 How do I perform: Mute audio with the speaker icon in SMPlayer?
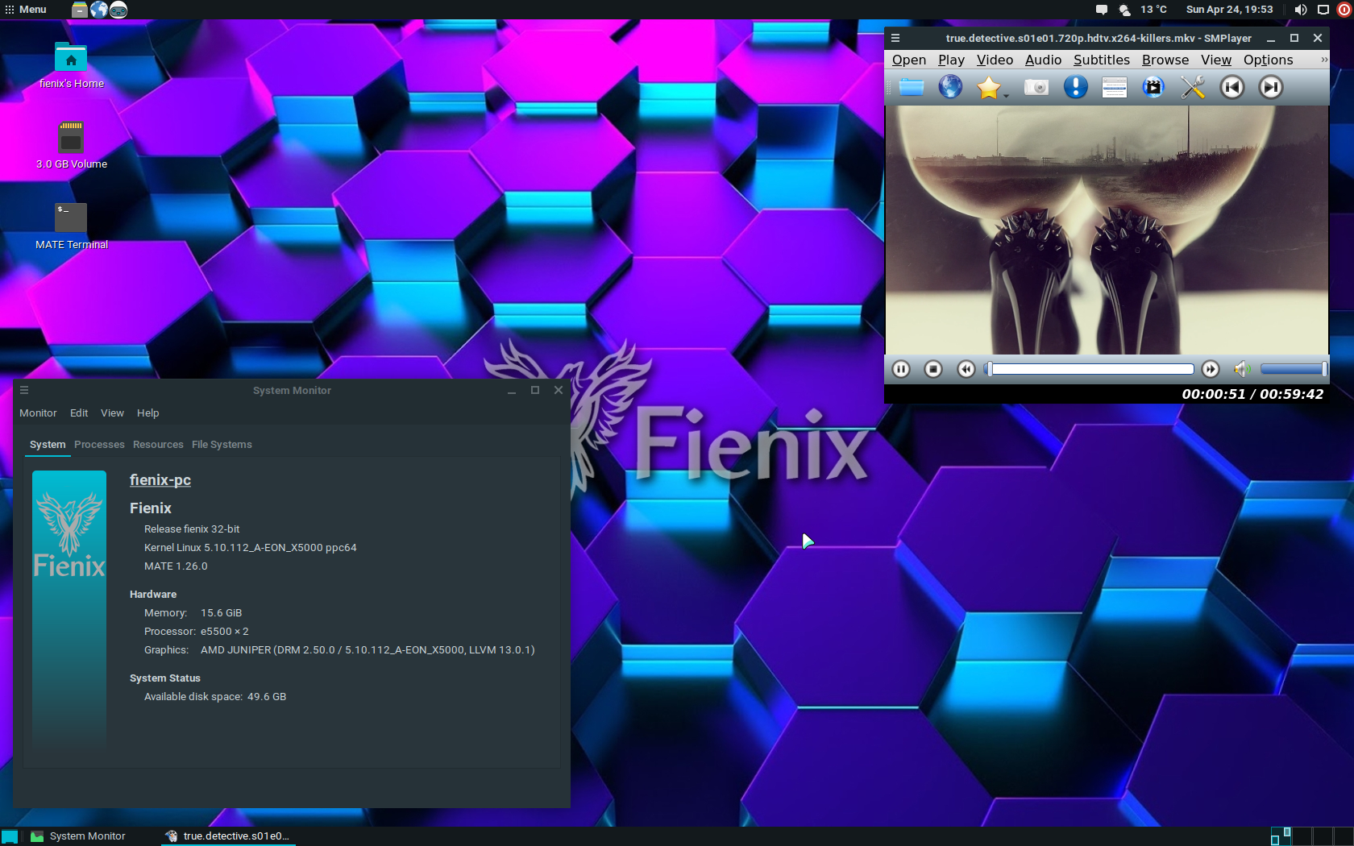(x=1242, y=369)
